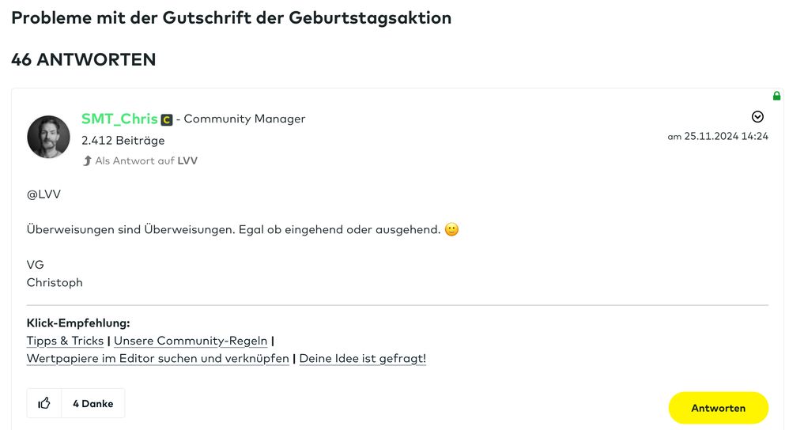Show who gave the 4 Danke
Screen dimensions: 789x430
92,403
